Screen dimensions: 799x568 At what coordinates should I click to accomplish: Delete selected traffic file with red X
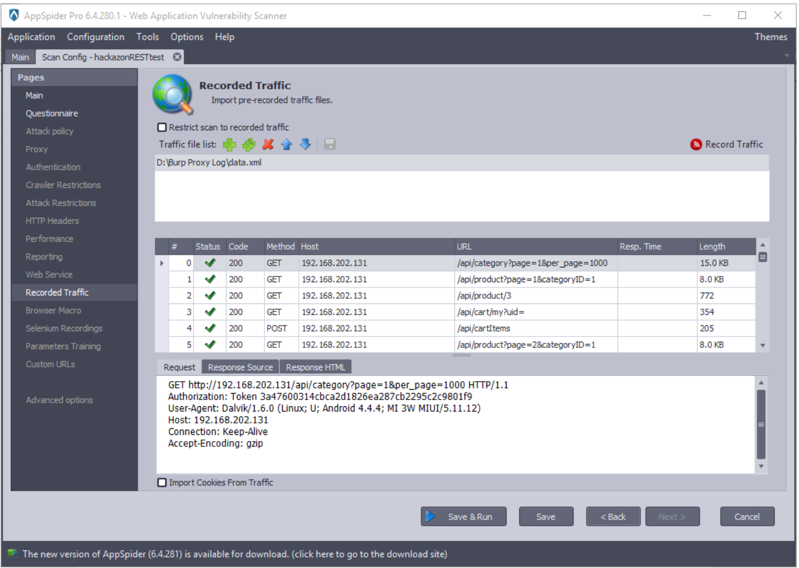pyautogui.click(x=268, y=145)
